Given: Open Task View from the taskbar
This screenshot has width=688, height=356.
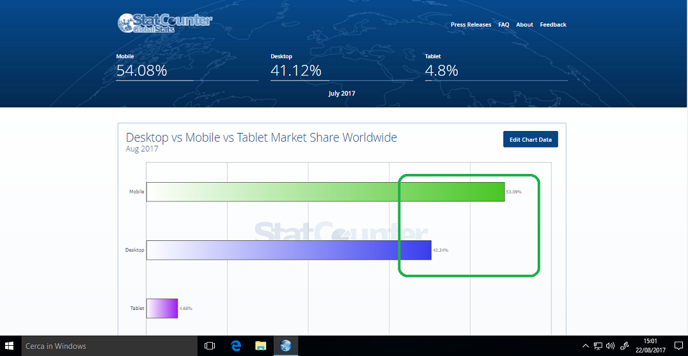Looking at the screenshot, I should 210,346.
